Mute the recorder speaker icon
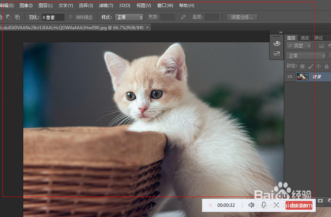The image size is (331, 217). tap(251, 205)
